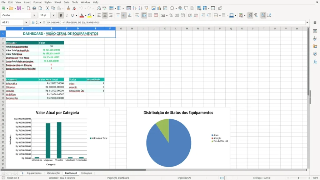Insert Image icon in toolbar
This screenshot has height=180, width=320.
tap(153, 8)
